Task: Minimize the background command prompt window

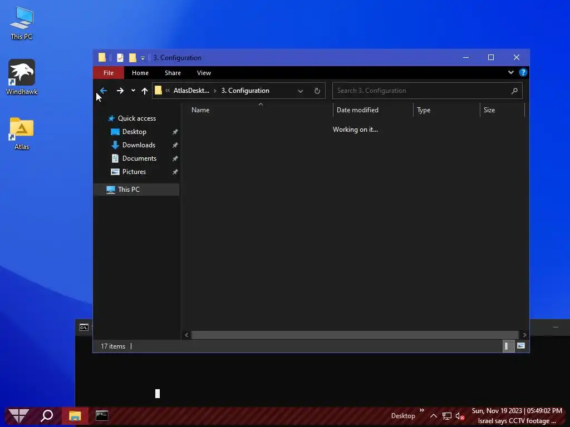Action: pos(556,327)
